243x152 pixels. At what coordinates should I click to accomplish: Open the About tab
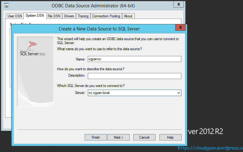pos(128,16)
